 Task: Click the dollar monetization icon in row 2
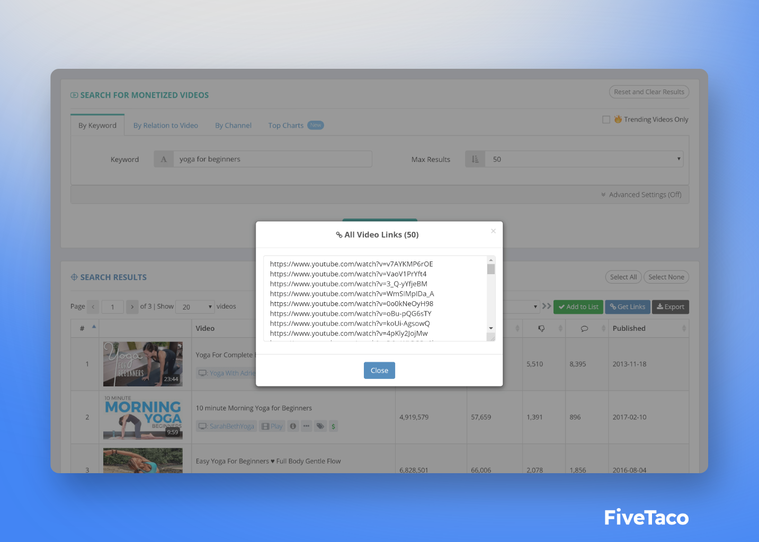click(333, 426)
